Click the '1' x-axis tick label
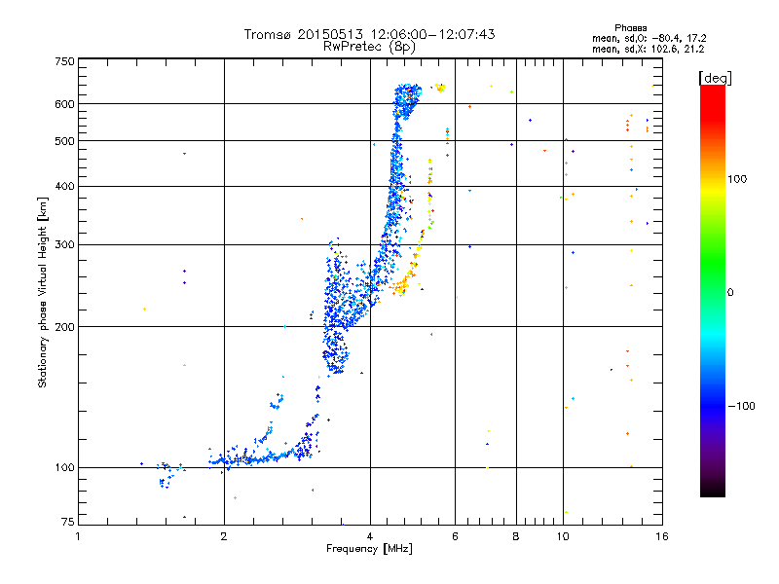779x584 pixels. (x=78, y=536)
